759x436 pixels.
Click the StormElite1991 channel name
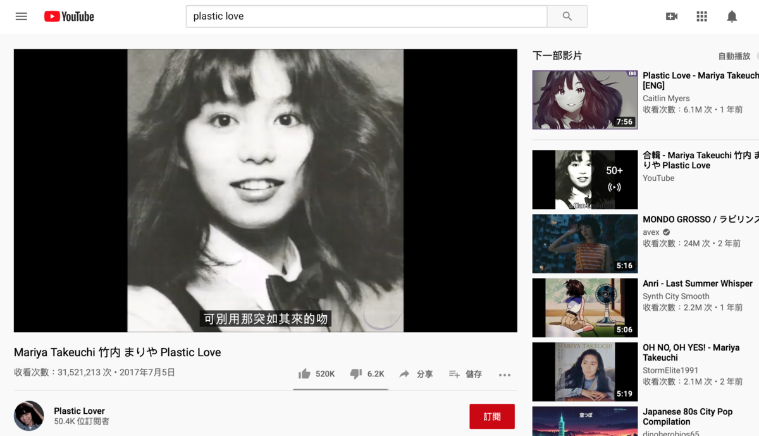[670, 370]
